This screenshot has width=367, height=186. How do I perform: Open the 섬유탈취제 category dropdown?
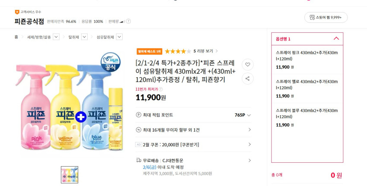coord(119,37)
